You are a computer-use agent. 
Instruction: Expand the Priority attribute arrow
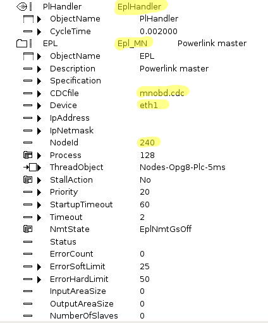tap(39, 192)
